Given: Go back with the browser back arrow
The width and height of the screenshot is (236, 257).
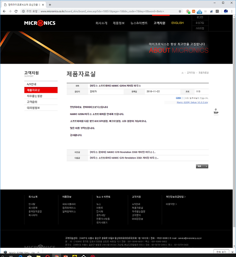Looking at the screenshot, I should click(4, 11).
